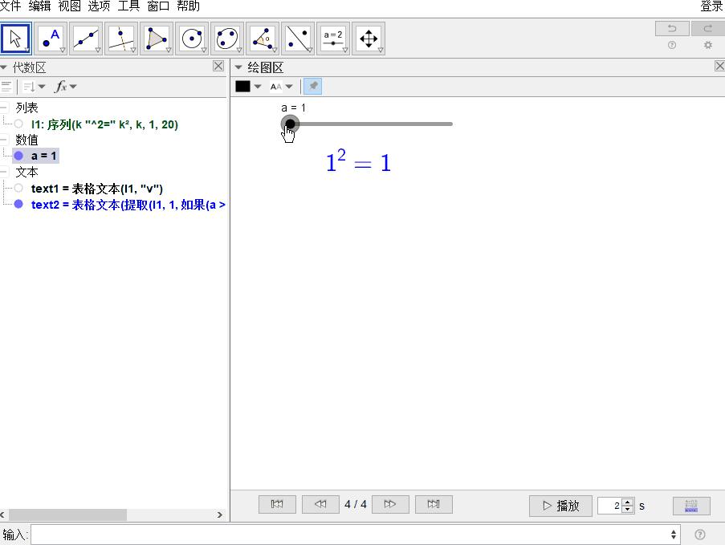The image size is (725, 545).
Task: Toggle visibility of list l1
Action: pyautogui.click(x=18, y=124)
